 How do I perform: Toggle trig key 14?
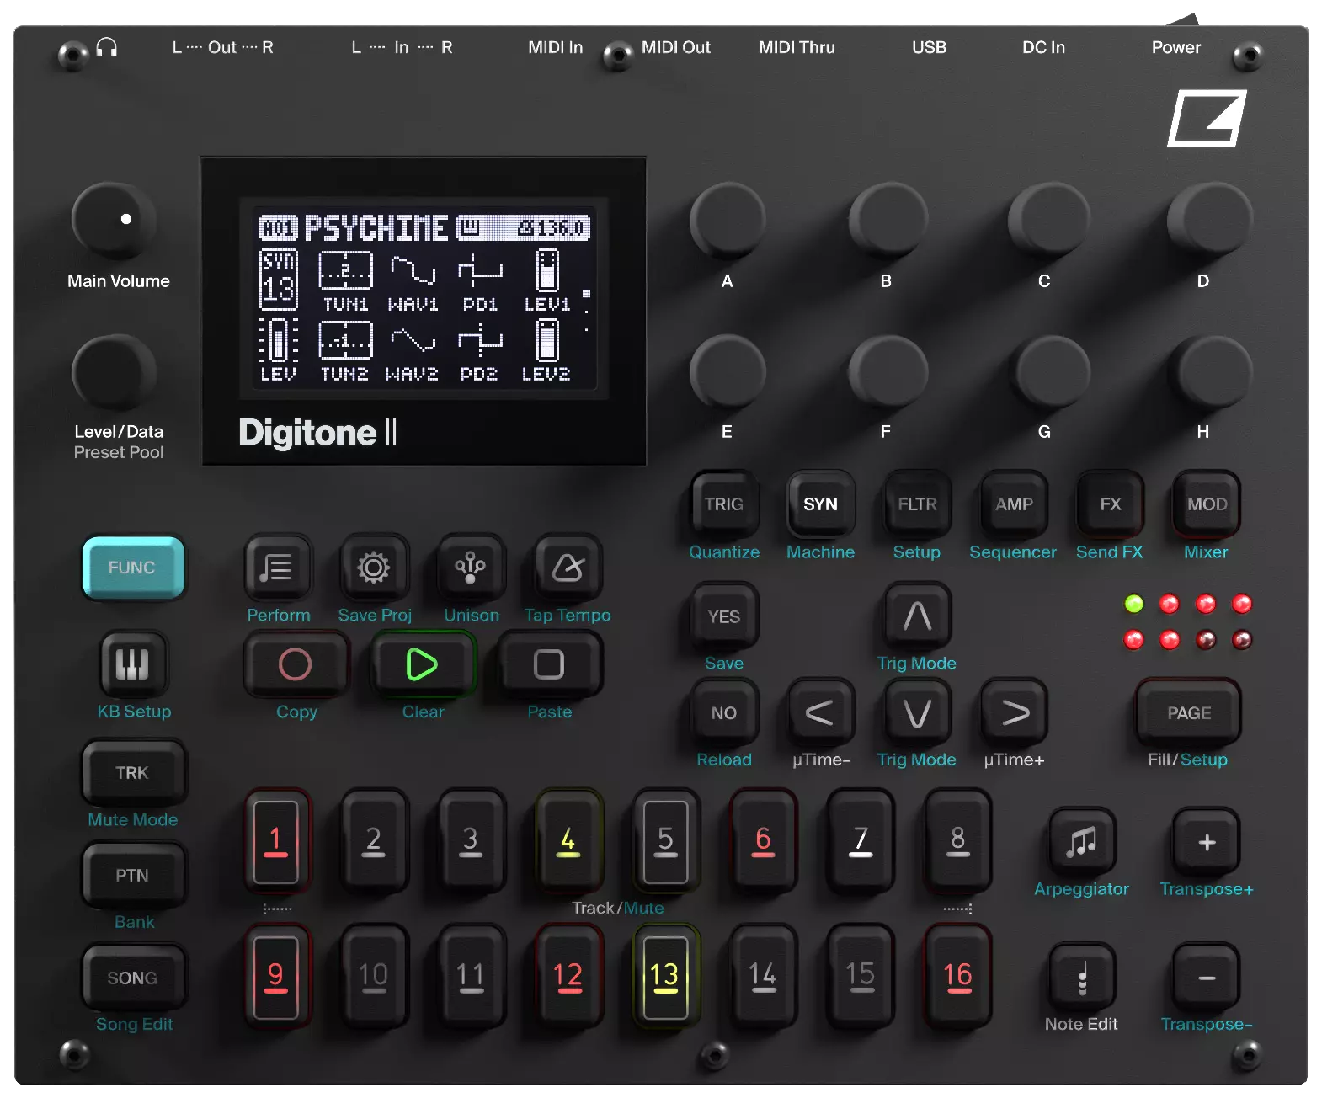[x=763, y=977]
